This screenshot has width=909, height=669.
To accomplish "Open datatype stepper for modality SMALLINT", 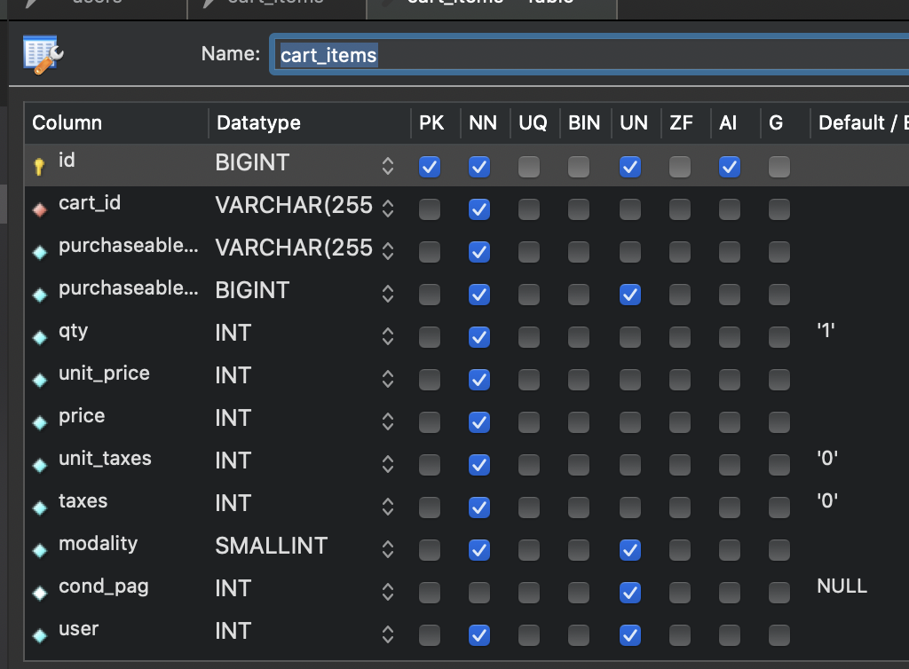I will pos(388,549).
